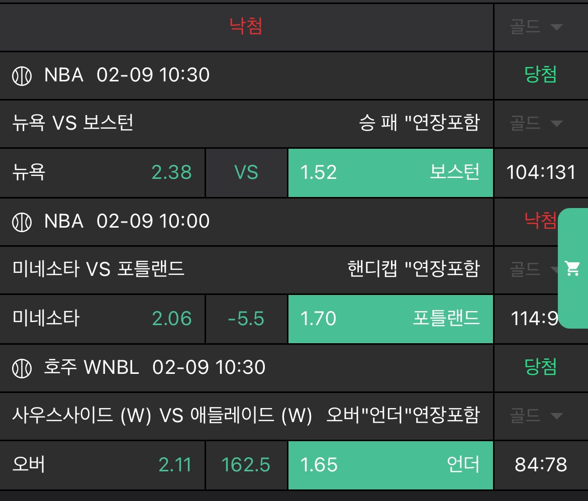
Task: Open the shopping cart side tab
Action: point(572,268)
